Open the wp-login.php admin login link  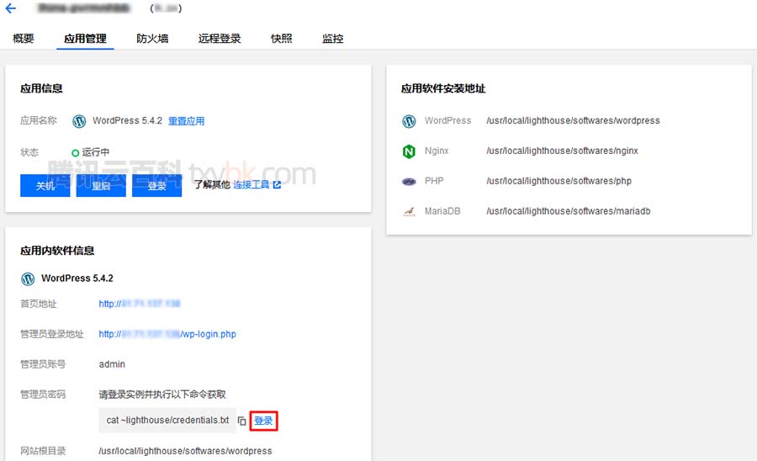(x=167, y=334)
